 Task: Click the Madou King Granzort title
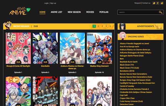99,66
